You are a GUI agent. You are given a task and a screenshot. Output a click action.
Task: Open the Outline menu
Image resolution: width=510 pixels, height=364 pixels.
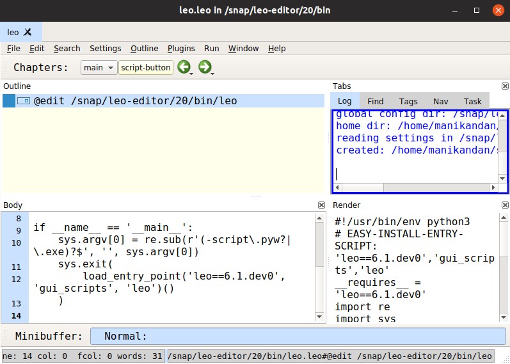145,49
